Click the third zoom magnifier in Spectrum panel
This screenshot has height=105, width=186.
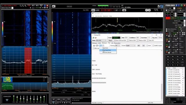pyautogui.click(x=25, y=6)
